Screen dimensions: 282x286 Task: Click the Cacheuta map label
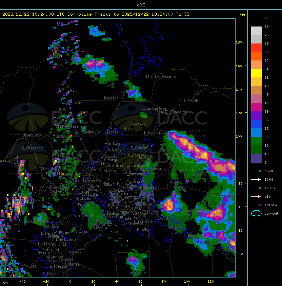point(58,191)
